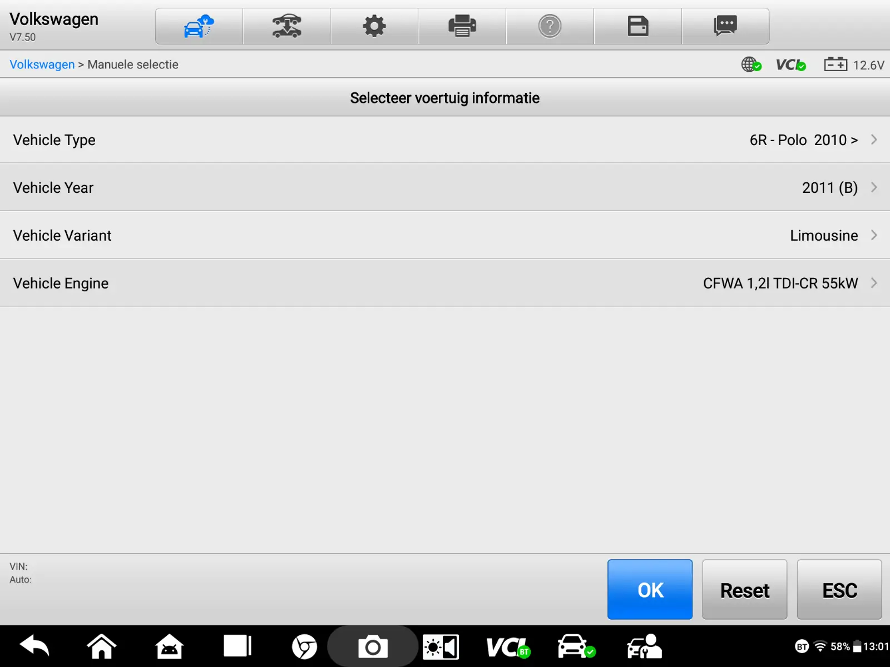Open VCI Bluetooth manager in bottom bar
The image size is (890, 667).
tap(508, 647)
